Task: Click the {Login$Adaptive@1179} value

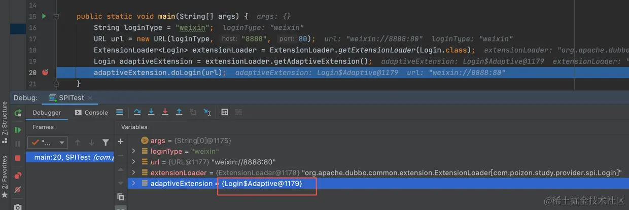Action: (x=262, y=183)
